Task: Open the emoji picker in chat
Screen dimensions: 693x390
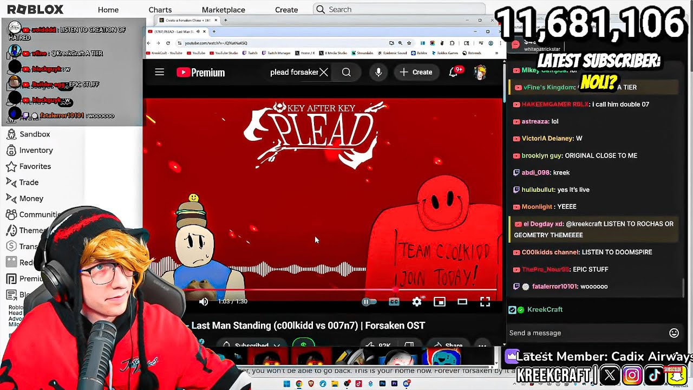Action: click(x=674, y=333)
